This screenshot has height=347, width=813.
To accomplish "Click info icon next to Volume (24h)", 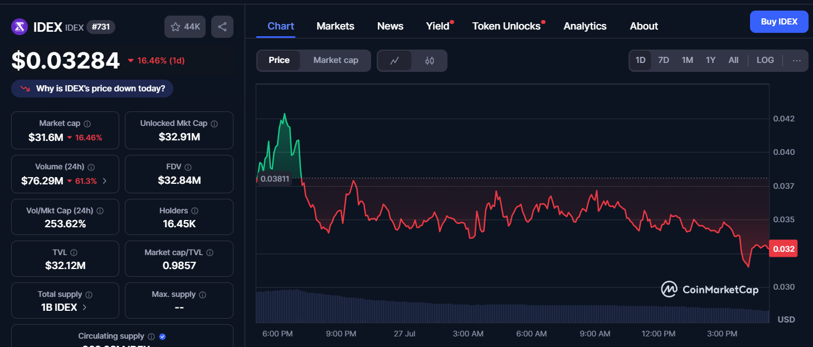I will coord(91,167).
